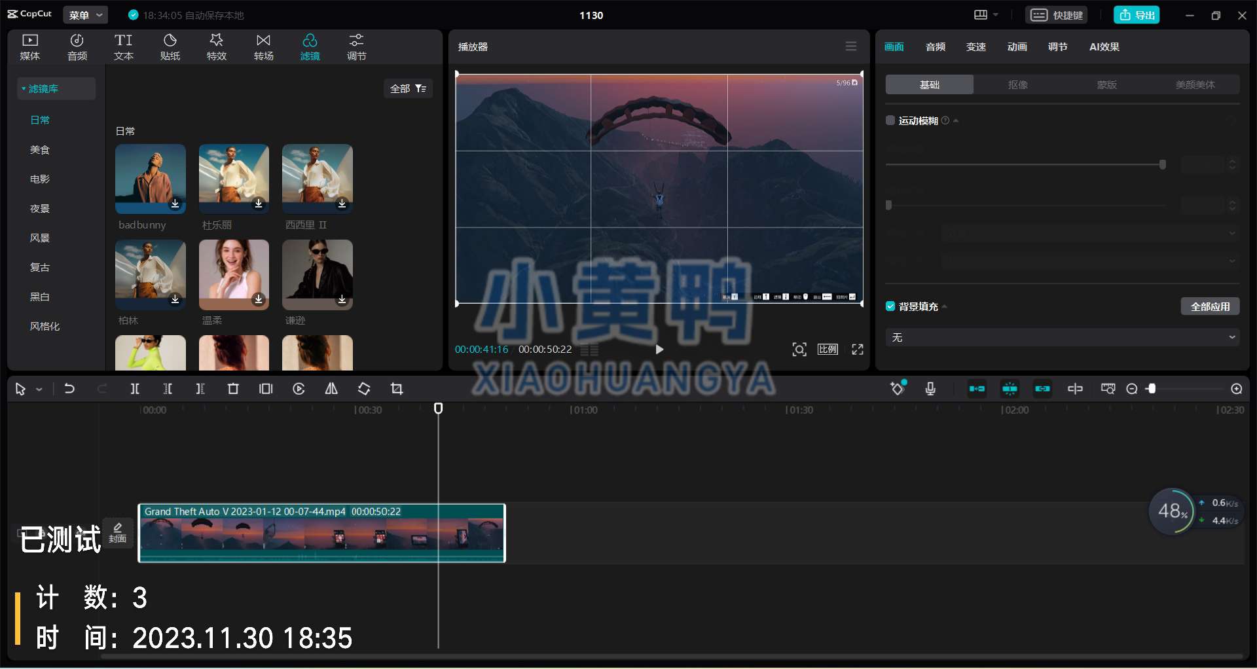Click the 封面 cover edit icon
Image resolution: width=1257 pixels, height=669 pixels.
(x=118, y=532)
